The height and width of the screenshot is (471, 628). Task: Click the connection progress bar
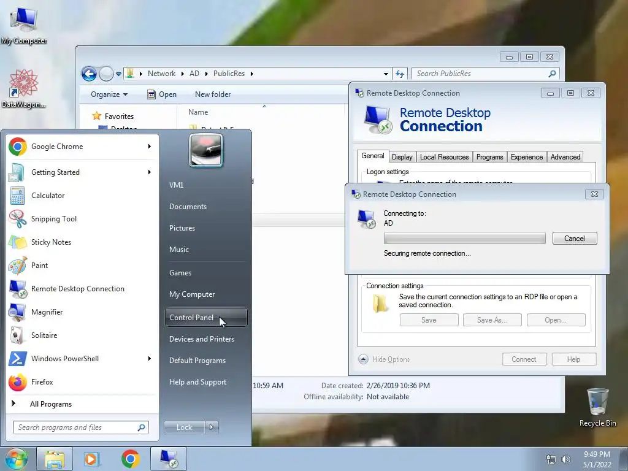point(465,239)
